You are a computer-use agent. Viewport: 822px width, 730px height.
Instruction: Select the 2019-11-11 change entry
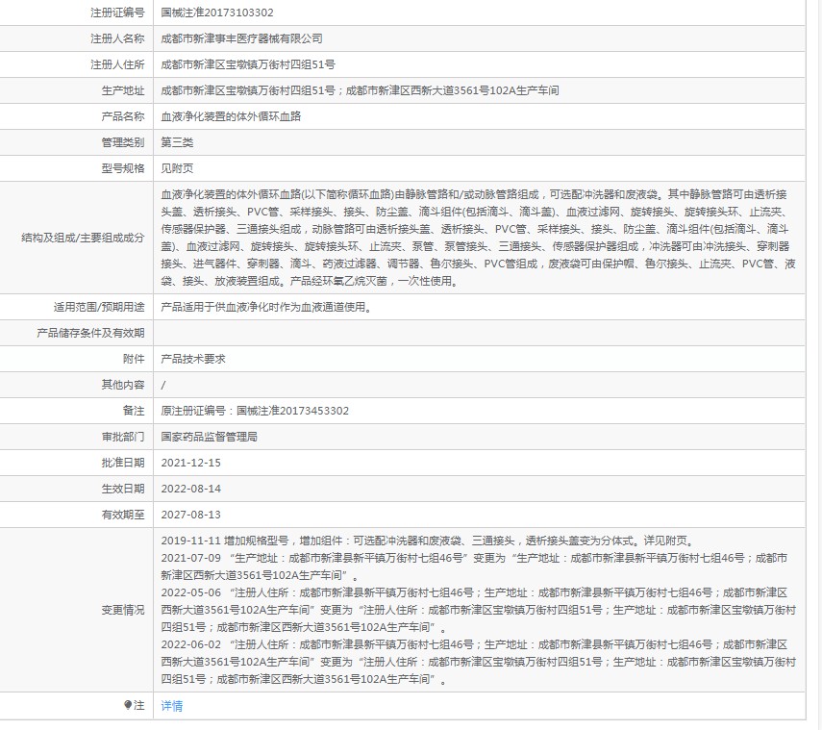point(428,541)
